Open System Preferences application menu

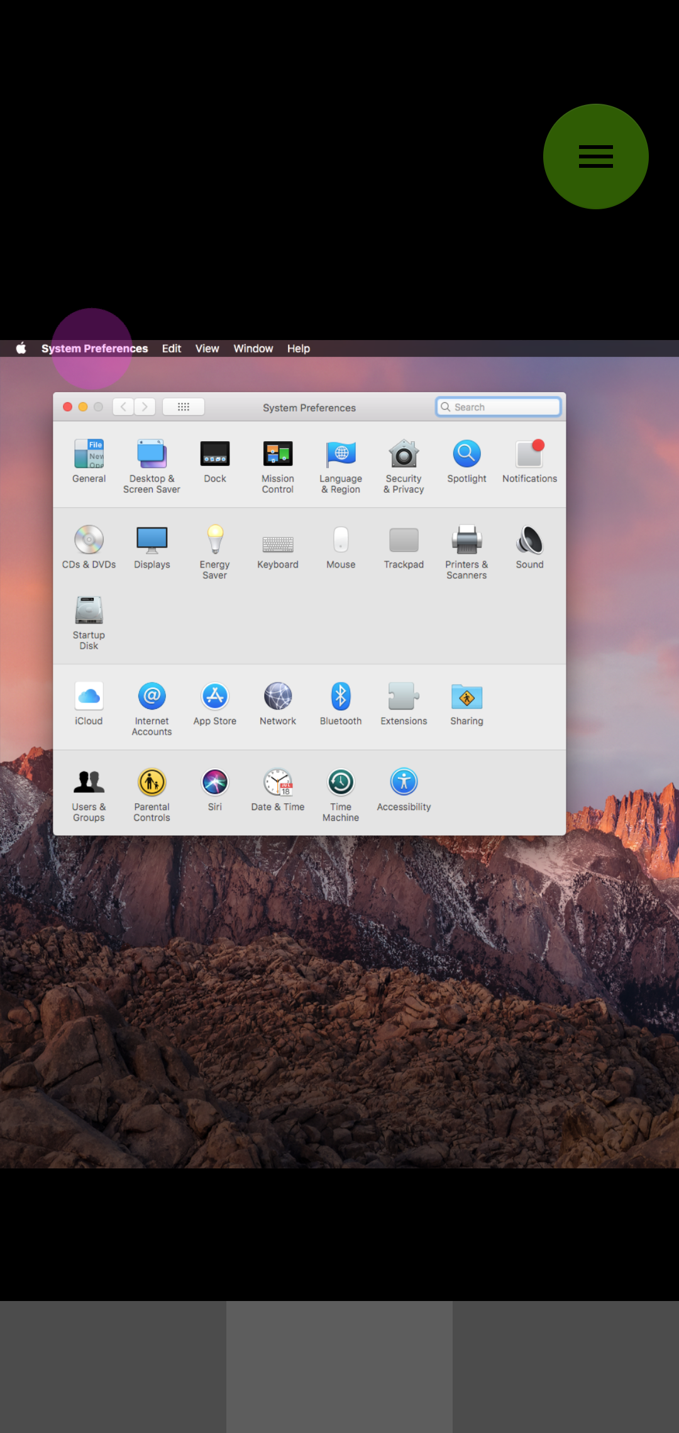point(94,348)
